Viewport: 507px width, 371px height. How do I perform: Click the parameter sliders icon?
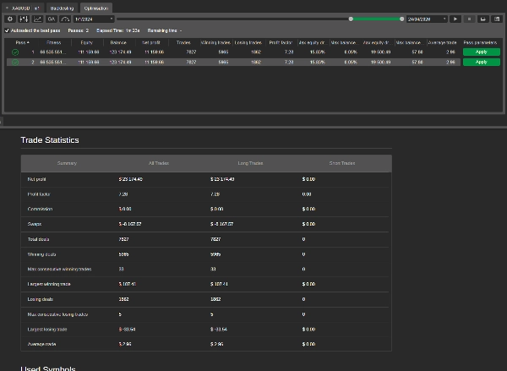pos(24,19)
